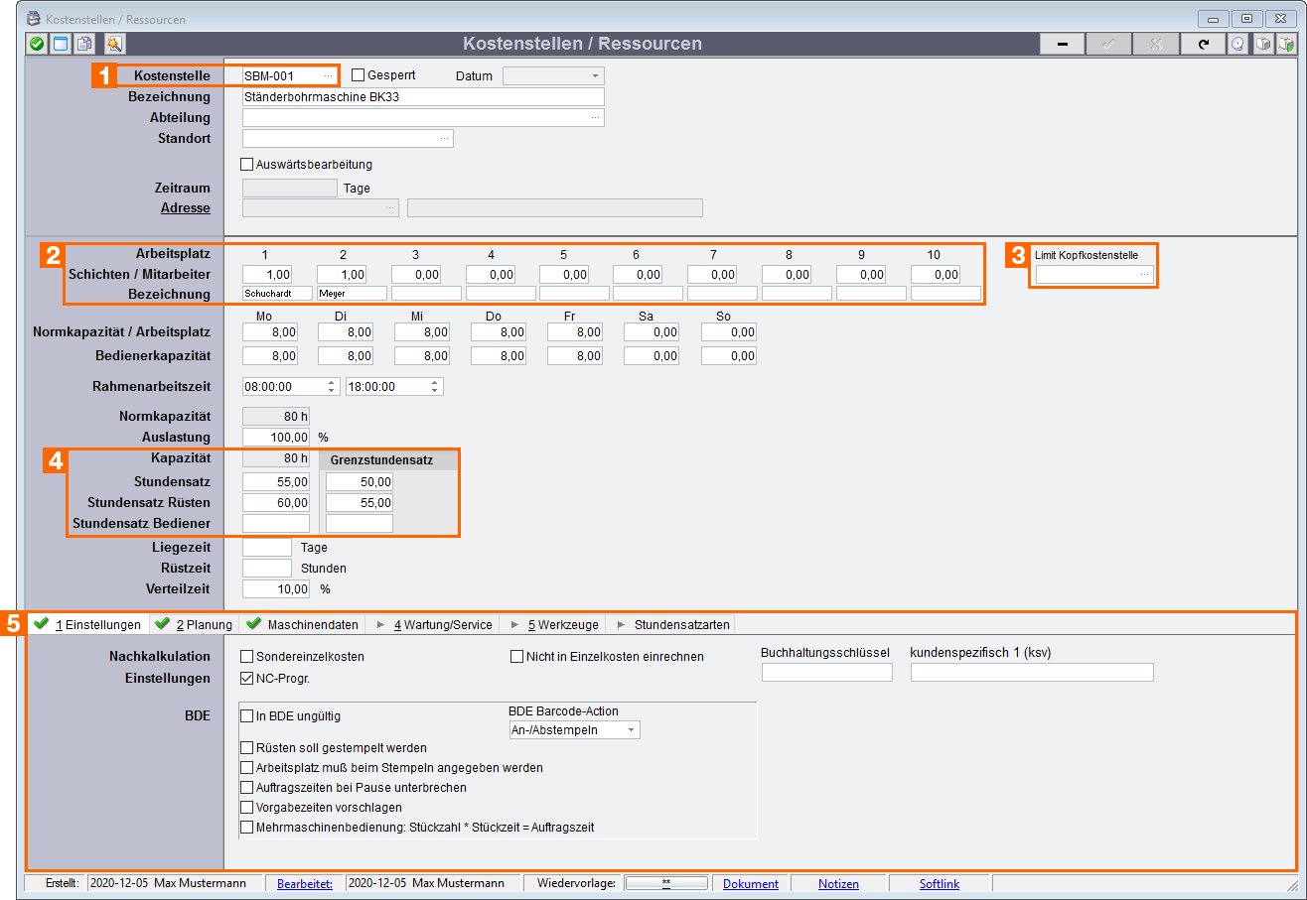
Task: Click the round clock toolbar icon
Action: tap(1238, 44)
